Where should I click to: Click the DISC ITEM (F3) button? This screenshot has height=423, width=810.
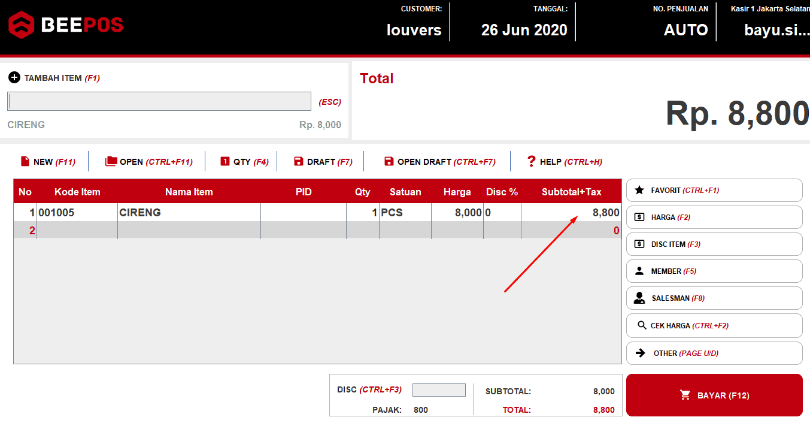click(714, 244)
